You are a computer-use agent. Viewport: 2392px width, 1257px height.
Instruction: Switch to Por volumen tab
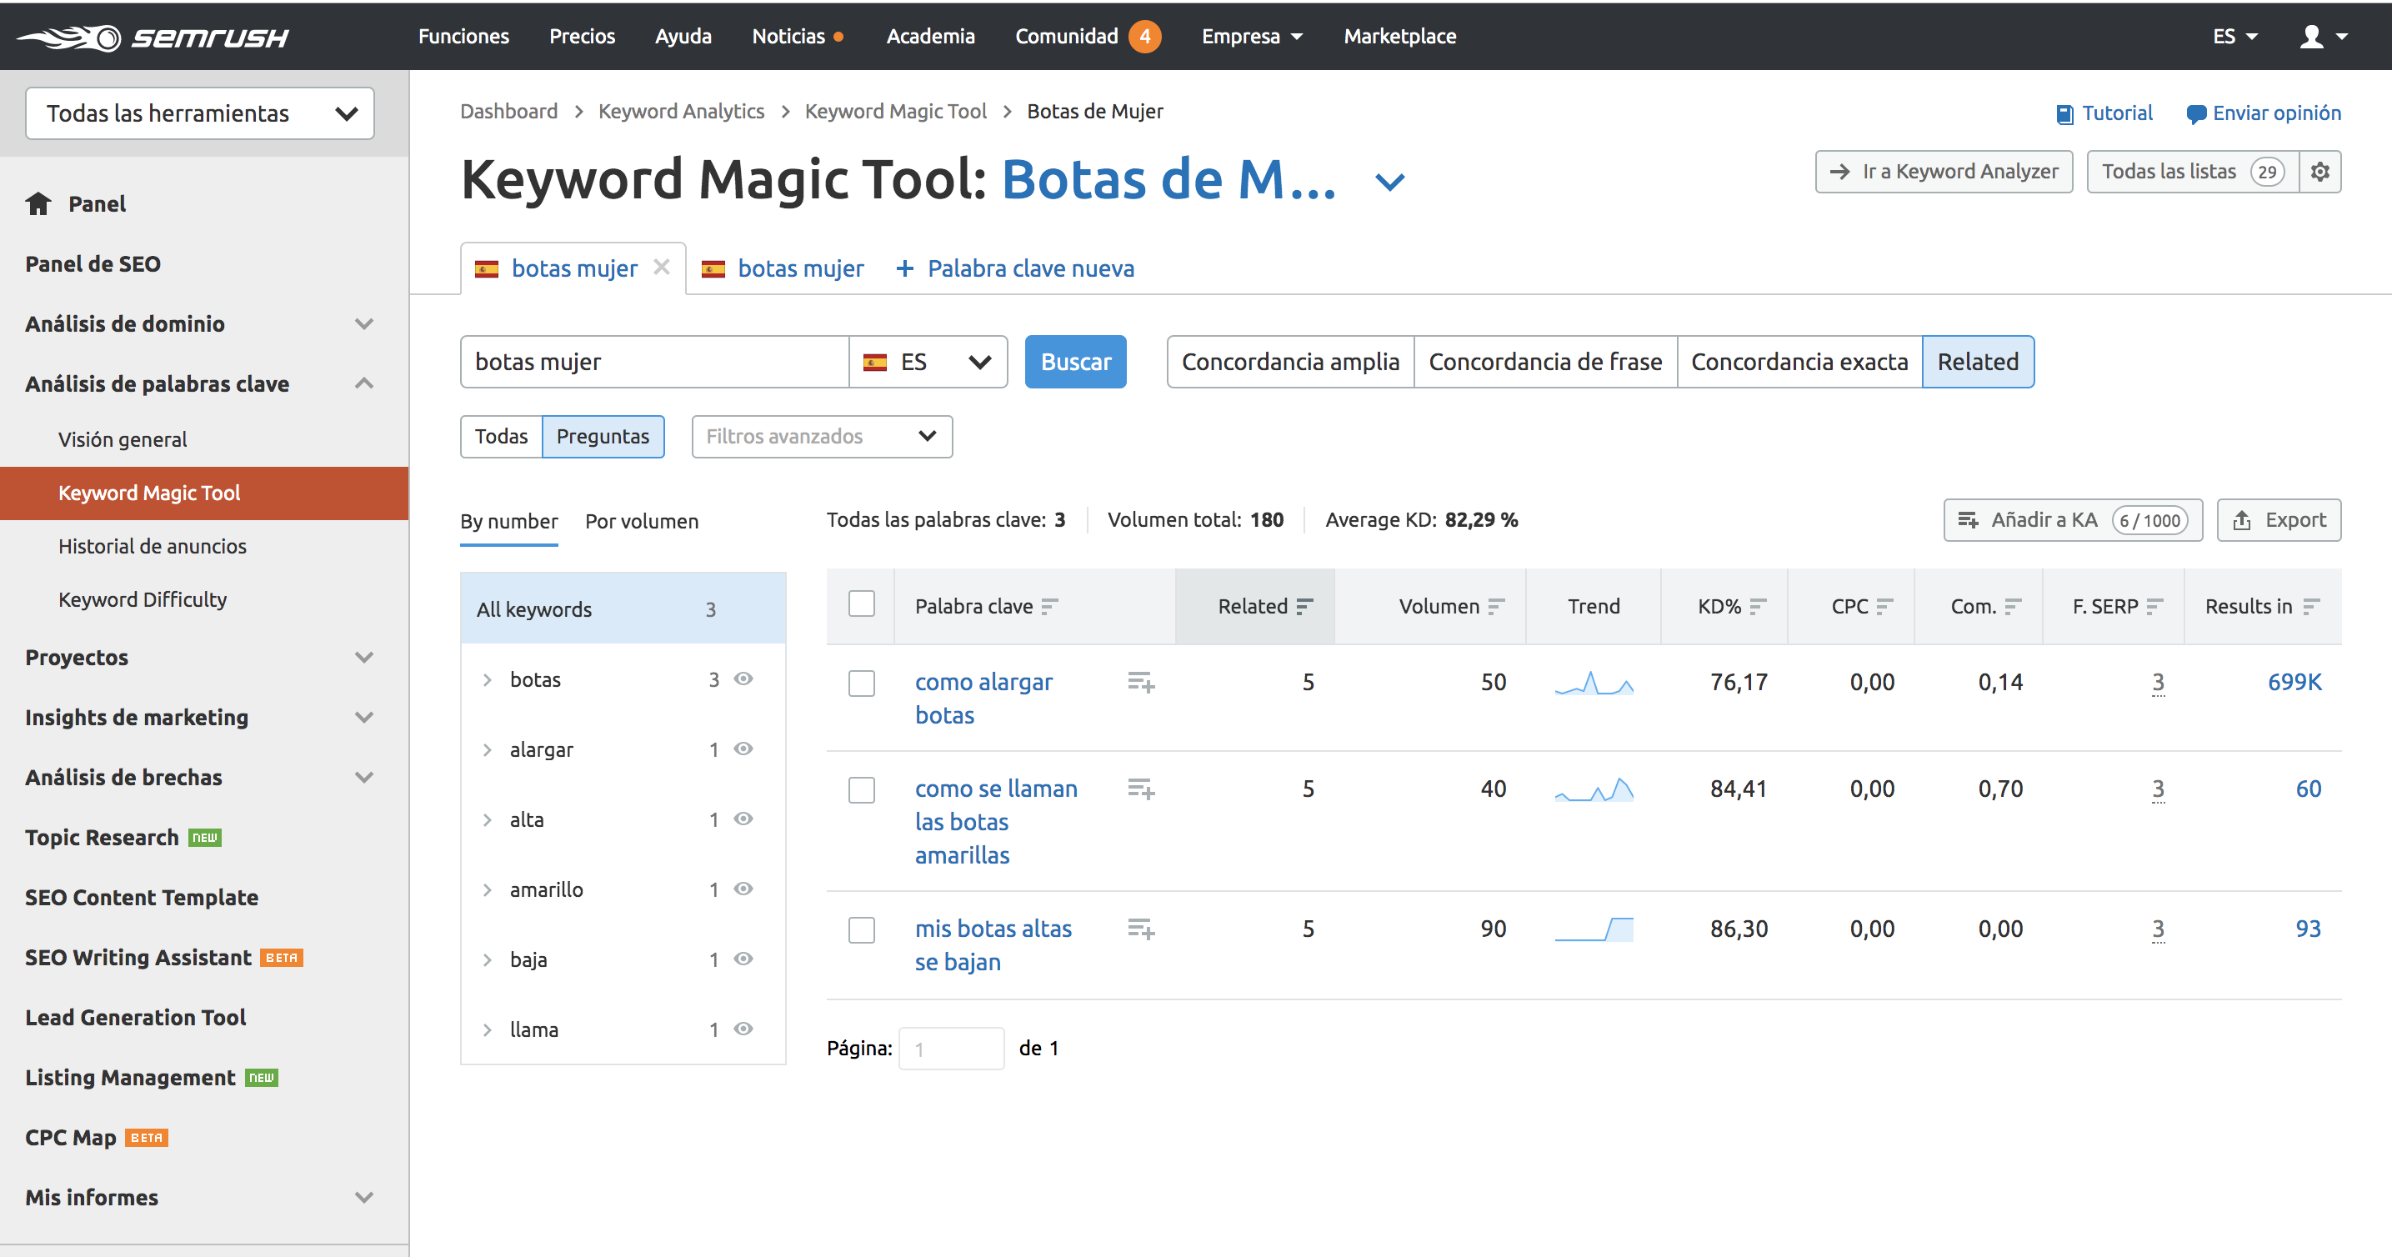pyautogui.click(x=642, y=521)
